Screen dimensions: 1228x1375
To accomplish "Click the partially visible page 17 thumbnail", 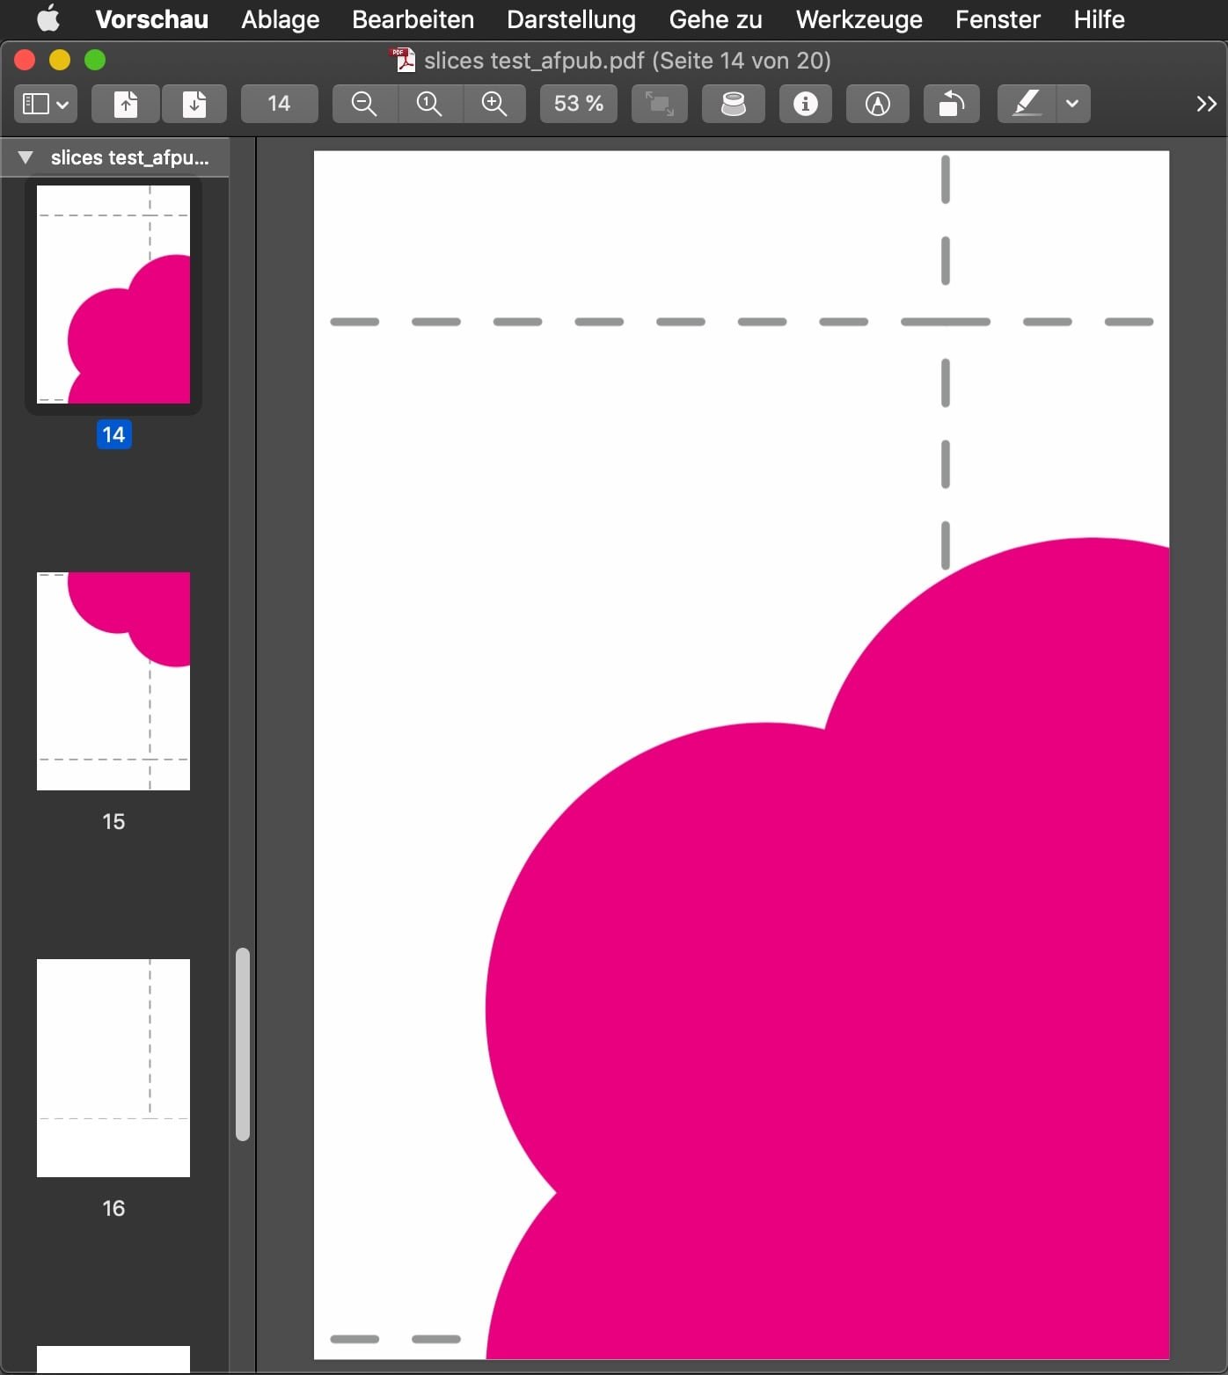I will (113, 1359).
